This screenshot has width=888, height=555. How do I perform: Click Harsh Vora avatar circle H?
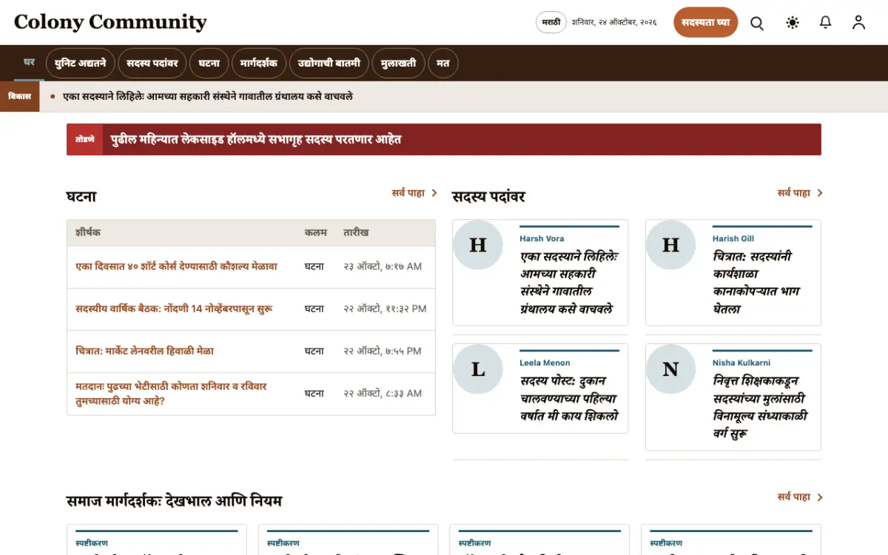click(478, 245)
